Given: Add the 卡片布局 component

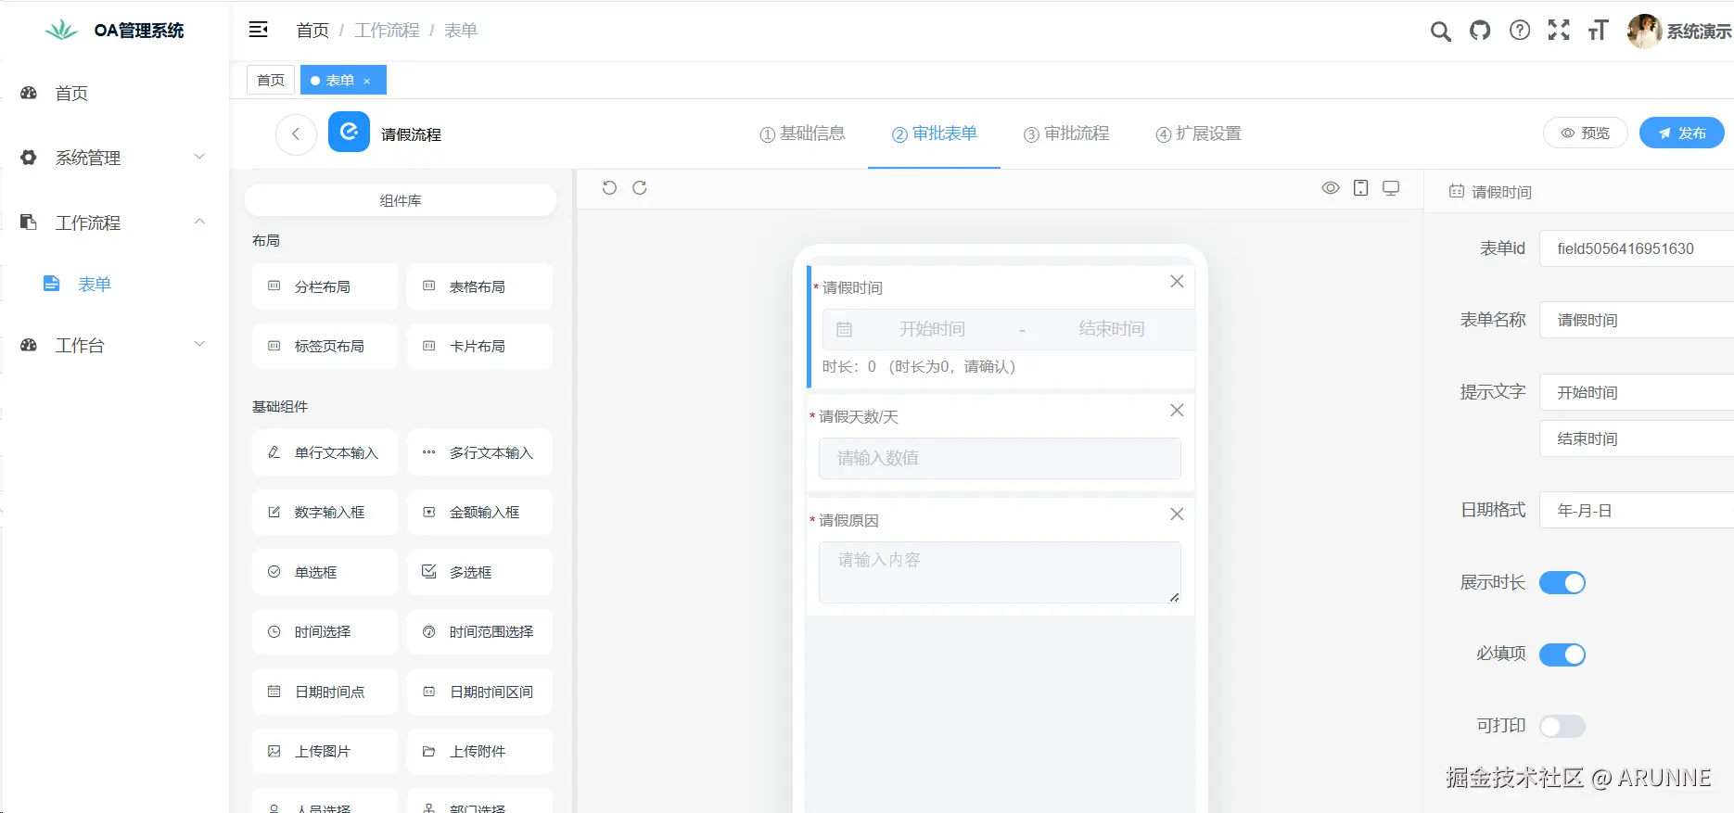Looking at the screenshot, I should [479, 346].
